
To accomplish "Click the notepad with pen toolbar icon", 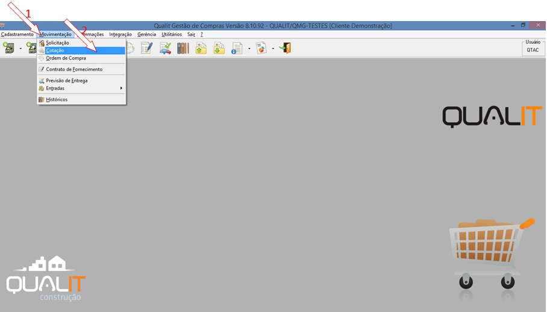I will pyautogui.click(x=146, y=48).
